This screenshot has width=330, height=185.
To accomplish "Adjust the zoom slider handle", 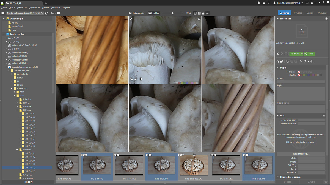I will 172,13.
